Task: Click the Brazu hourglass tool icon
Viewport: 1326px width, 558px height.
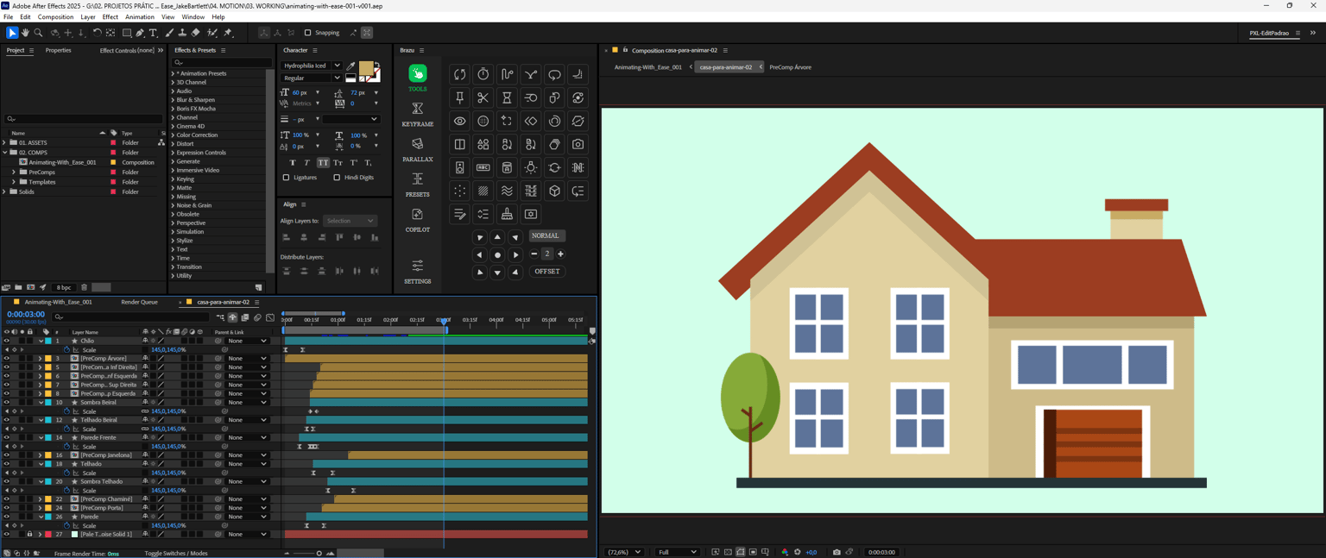Action: pyautogui.click(x=507, y=97)
